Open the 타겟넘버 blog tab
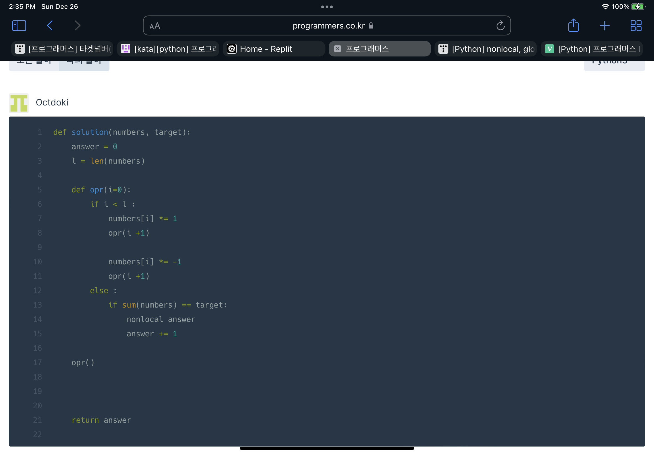The width and height of the screenshot is (654, 454). [62, 49]
